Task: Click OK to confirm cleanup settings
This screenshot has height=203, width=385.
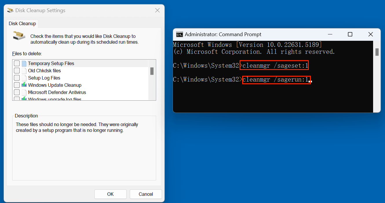Action: (110, 194)
